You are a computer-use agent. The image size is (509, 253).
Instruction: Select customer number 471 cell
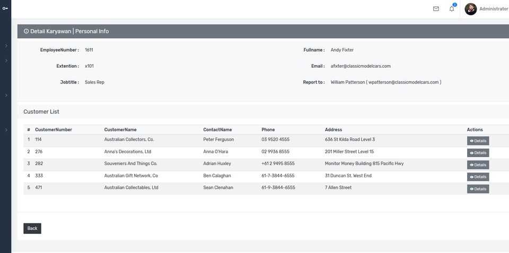coord(38,187)
